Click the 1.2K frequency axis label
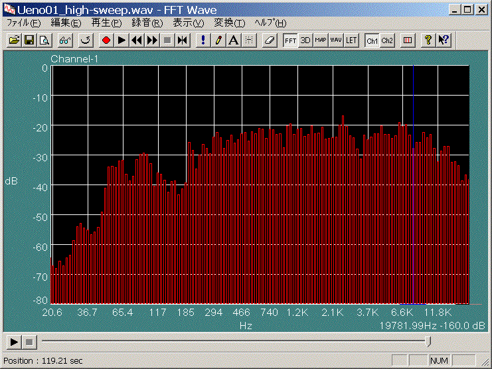 pos(297,313)
